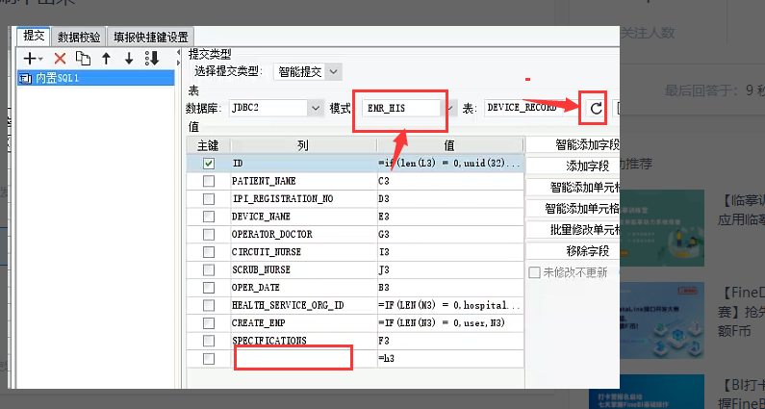Viewport: 765px width, 409px height.
Task: Check primary key for PATIENT_NAME row
Action: coord(209,181)
